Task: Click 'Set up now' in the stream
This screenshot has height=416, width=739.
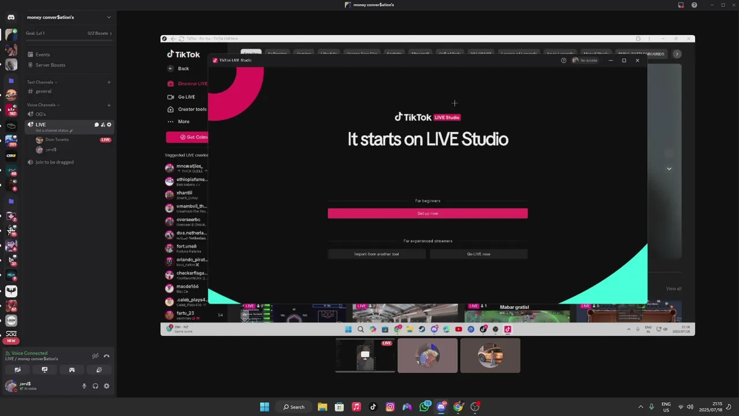Action: point(428,213)
